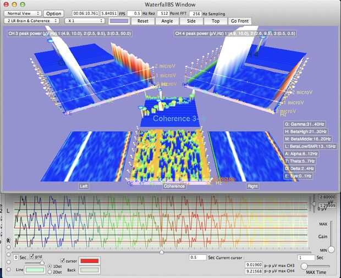Image resolution: width=341 pixels, height=278 pixels.
Task: Click the 0.5 Sec Current cursor field
Action: click(197, 257)
